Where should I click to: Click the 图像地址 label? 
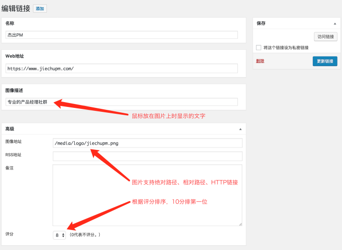pos(14,142)
